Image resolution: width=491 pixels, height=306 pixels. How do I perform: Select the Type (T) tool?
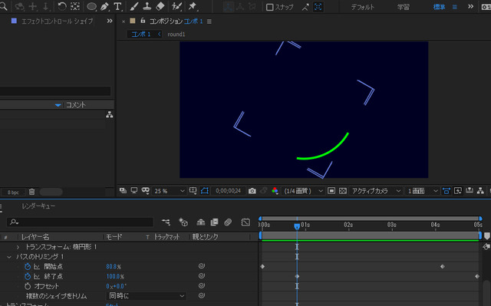click(117, 6)
